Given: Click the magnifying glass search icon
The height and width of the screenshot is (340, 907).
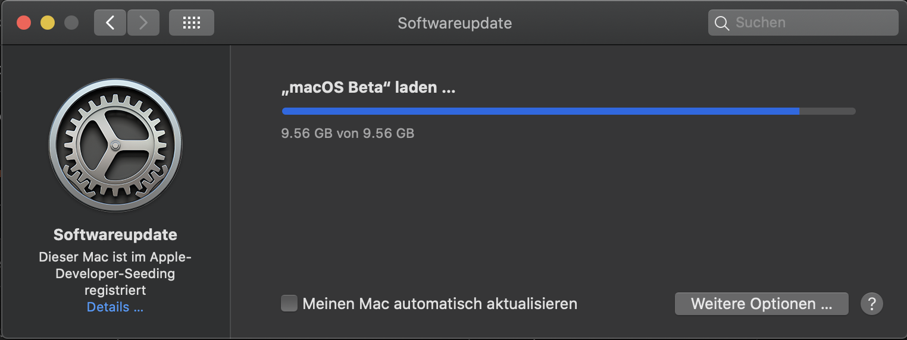Looking at the screenshot, I should [x=722, y=23].
